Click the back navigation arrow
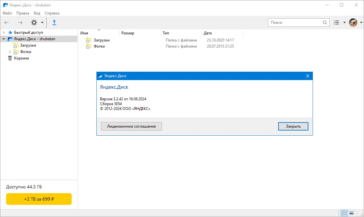 pos(6,23)
